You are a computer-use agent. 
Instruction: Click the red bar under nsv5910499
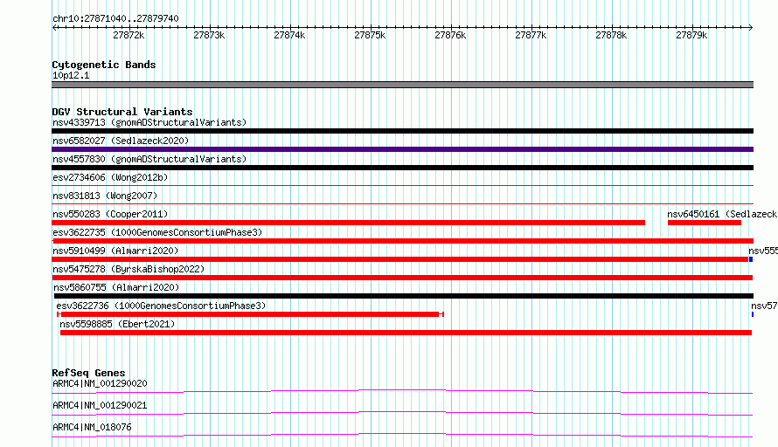399,259
